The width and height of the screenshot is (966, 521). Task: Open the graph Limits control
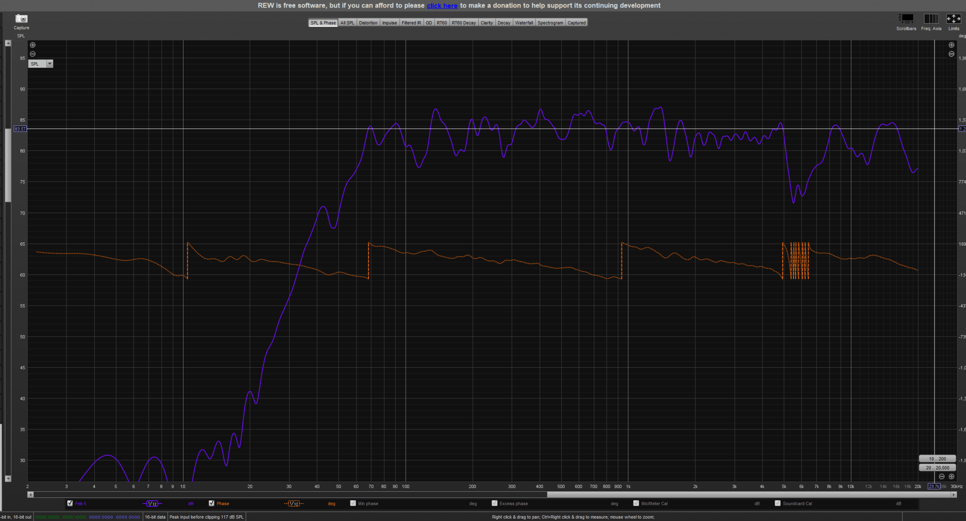coord(954,19)
